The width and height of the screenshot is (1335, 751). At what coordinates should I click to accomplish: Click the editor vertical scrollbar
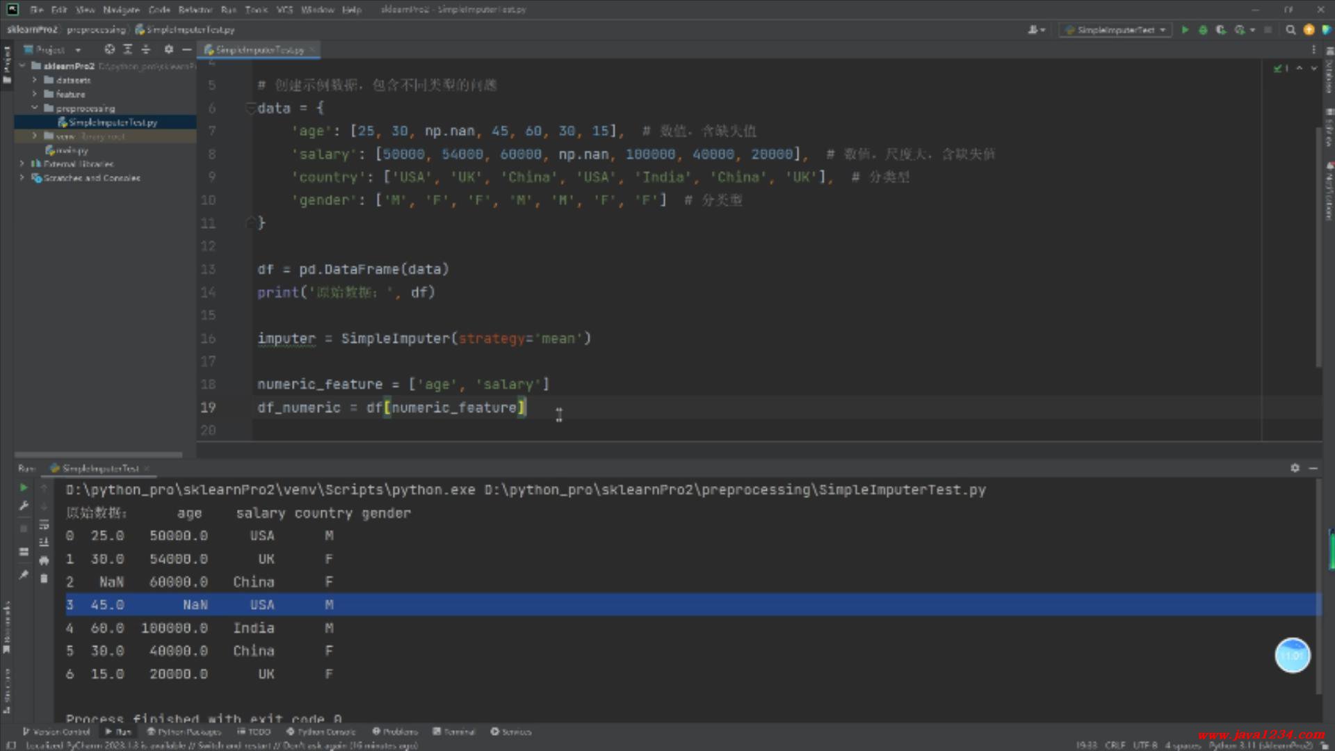click(1318, 243)
